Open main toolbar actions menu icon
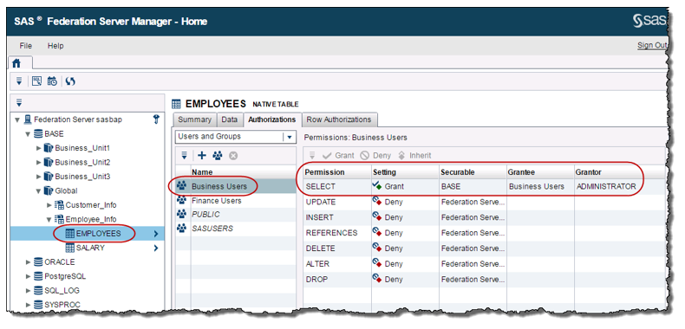This screenshot has width=685, height=329. point(19,81)
